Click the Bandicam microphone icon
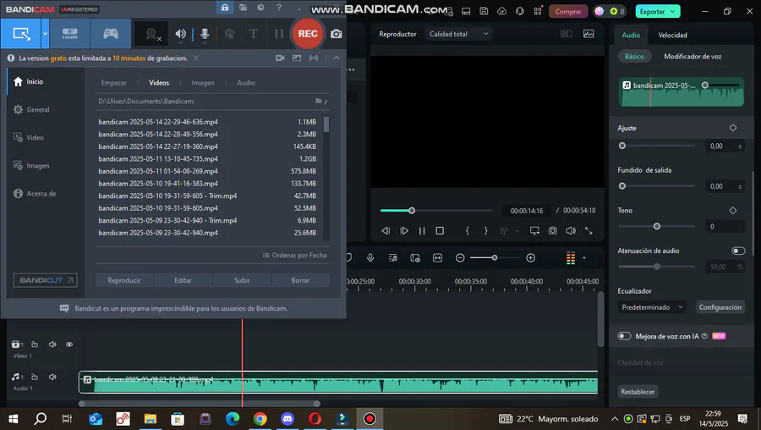761x430 pixels. 205,34
